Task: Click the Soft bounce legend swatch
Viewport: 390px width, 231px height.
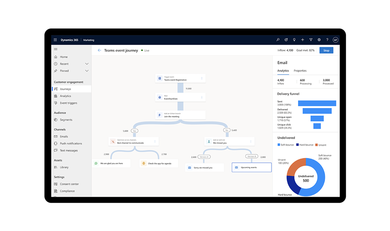Action: point(279,145)
